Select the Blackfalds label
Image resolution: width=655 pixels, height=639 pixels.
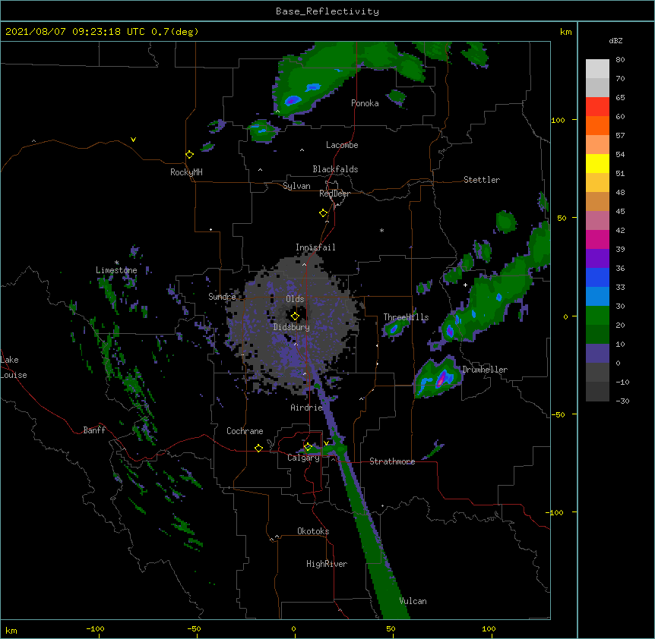pos(335,169)
